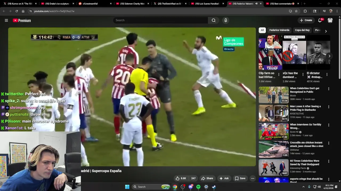Open 'xQc has the dumbest' short
Image resolution: width=341 pixels, height=191 pixels.
pos(294,52)
